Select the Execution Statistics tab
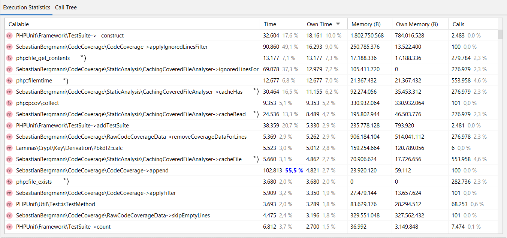Image resolution: width=507 pixels, height=238 pixels. point(27,7)
